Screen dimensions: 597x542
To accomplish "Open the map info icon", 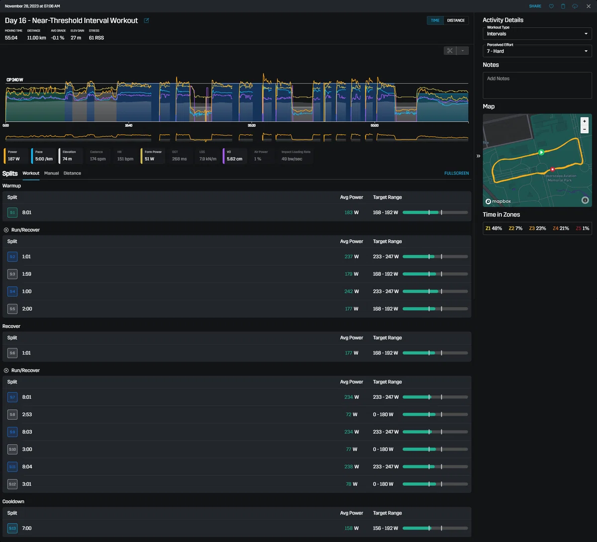I will tap(585, 200).
